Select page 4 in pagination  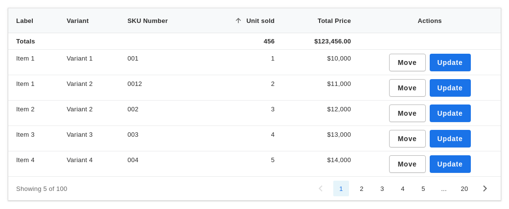(x=402, y=188)
